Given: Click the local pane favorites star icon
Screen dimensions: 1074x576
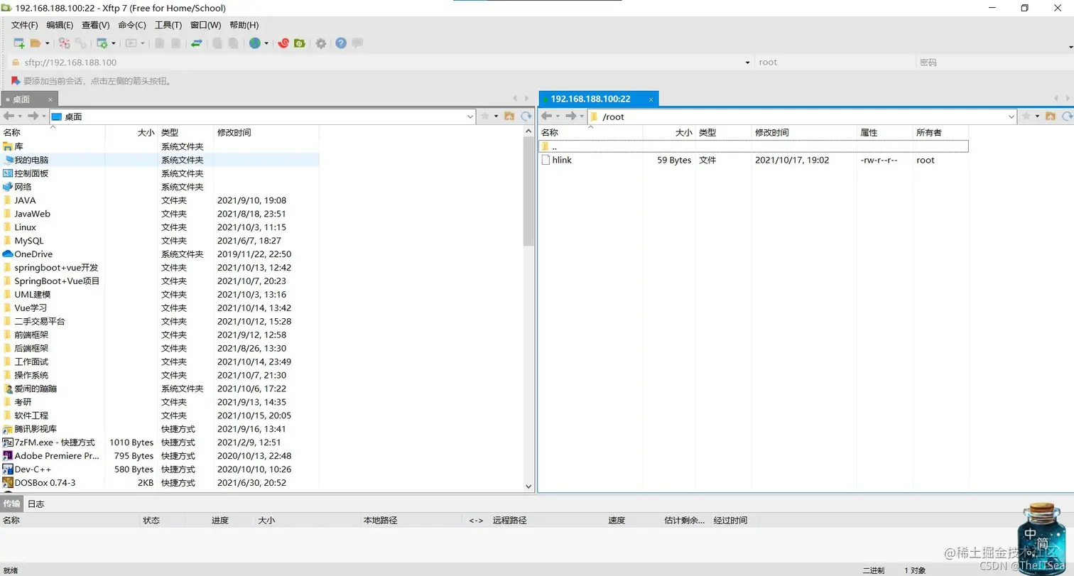Looking at the screenshot, I should (484, 116).
